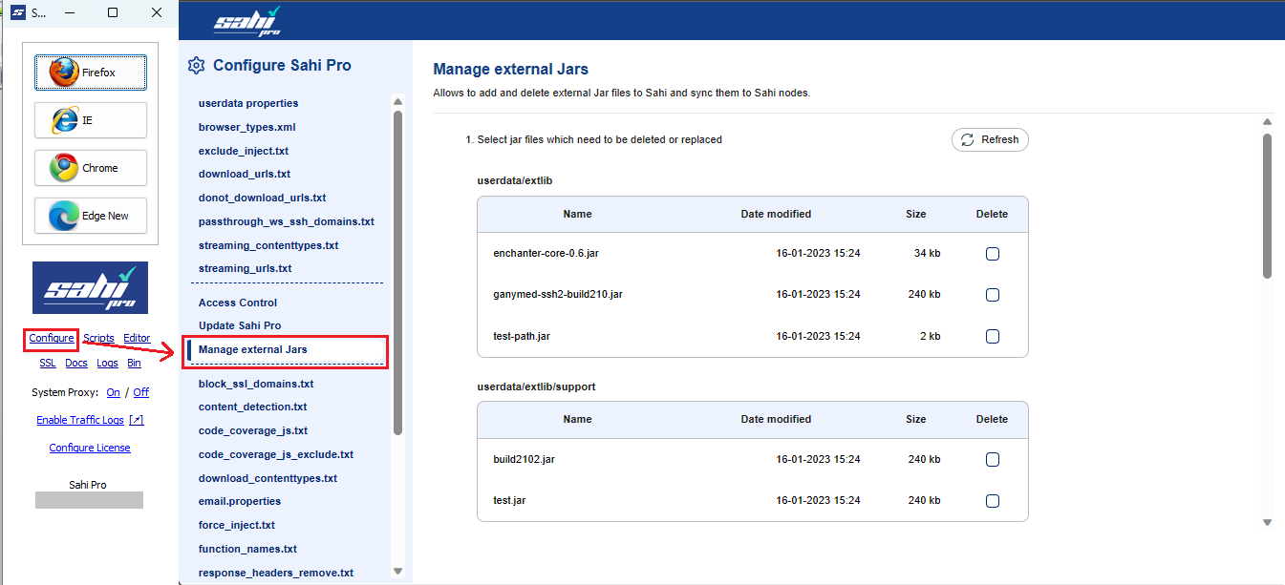
Task: Click the Sahi Pro logo in header
Action: (x=247, y=21)
